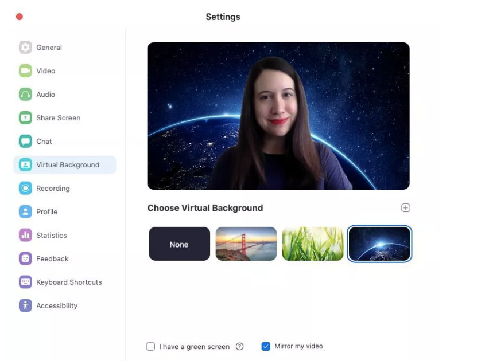Choose the green grass background
This screenshot has width=489, height=361.
pyautogui.click(x=313, y=244)
